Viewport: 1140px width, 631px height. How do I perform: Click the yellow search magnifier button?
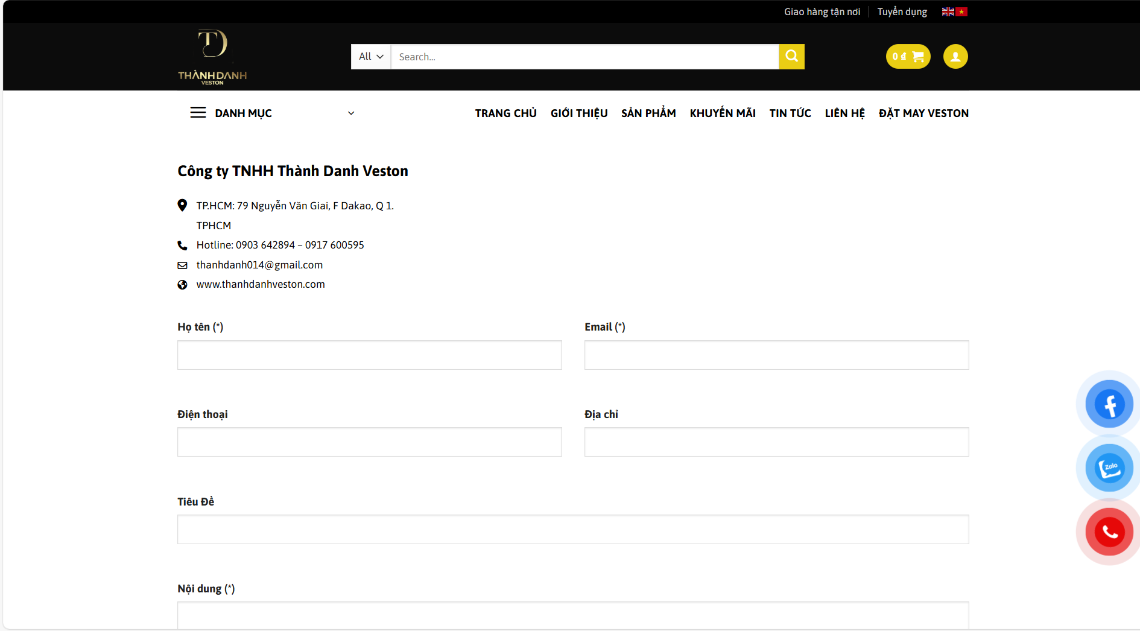791,57
